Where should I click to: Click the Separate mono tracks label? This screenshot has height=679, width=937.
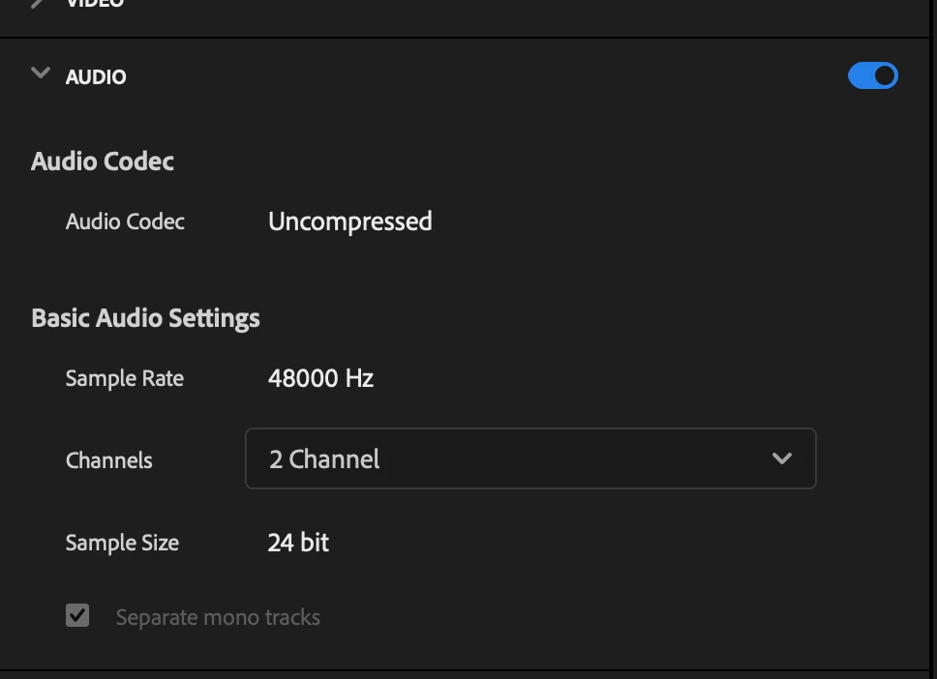218,617
